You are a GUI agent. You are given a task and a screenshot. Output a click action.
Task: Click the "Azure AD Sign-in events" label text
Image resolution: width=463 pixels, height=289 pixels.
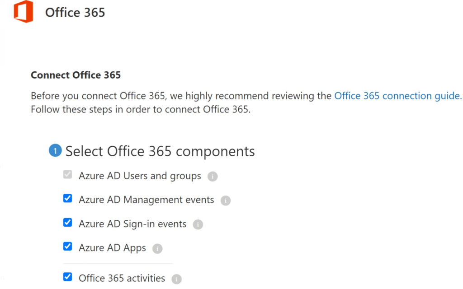[132, 224]
